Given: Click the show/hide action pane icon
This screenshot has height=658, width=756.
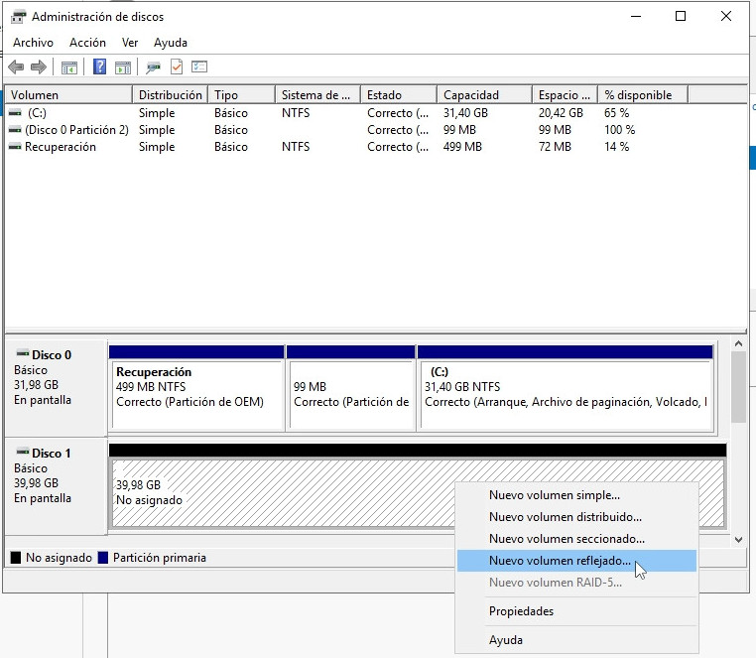Looking at the screenshot, I should (x=123, y=67).
